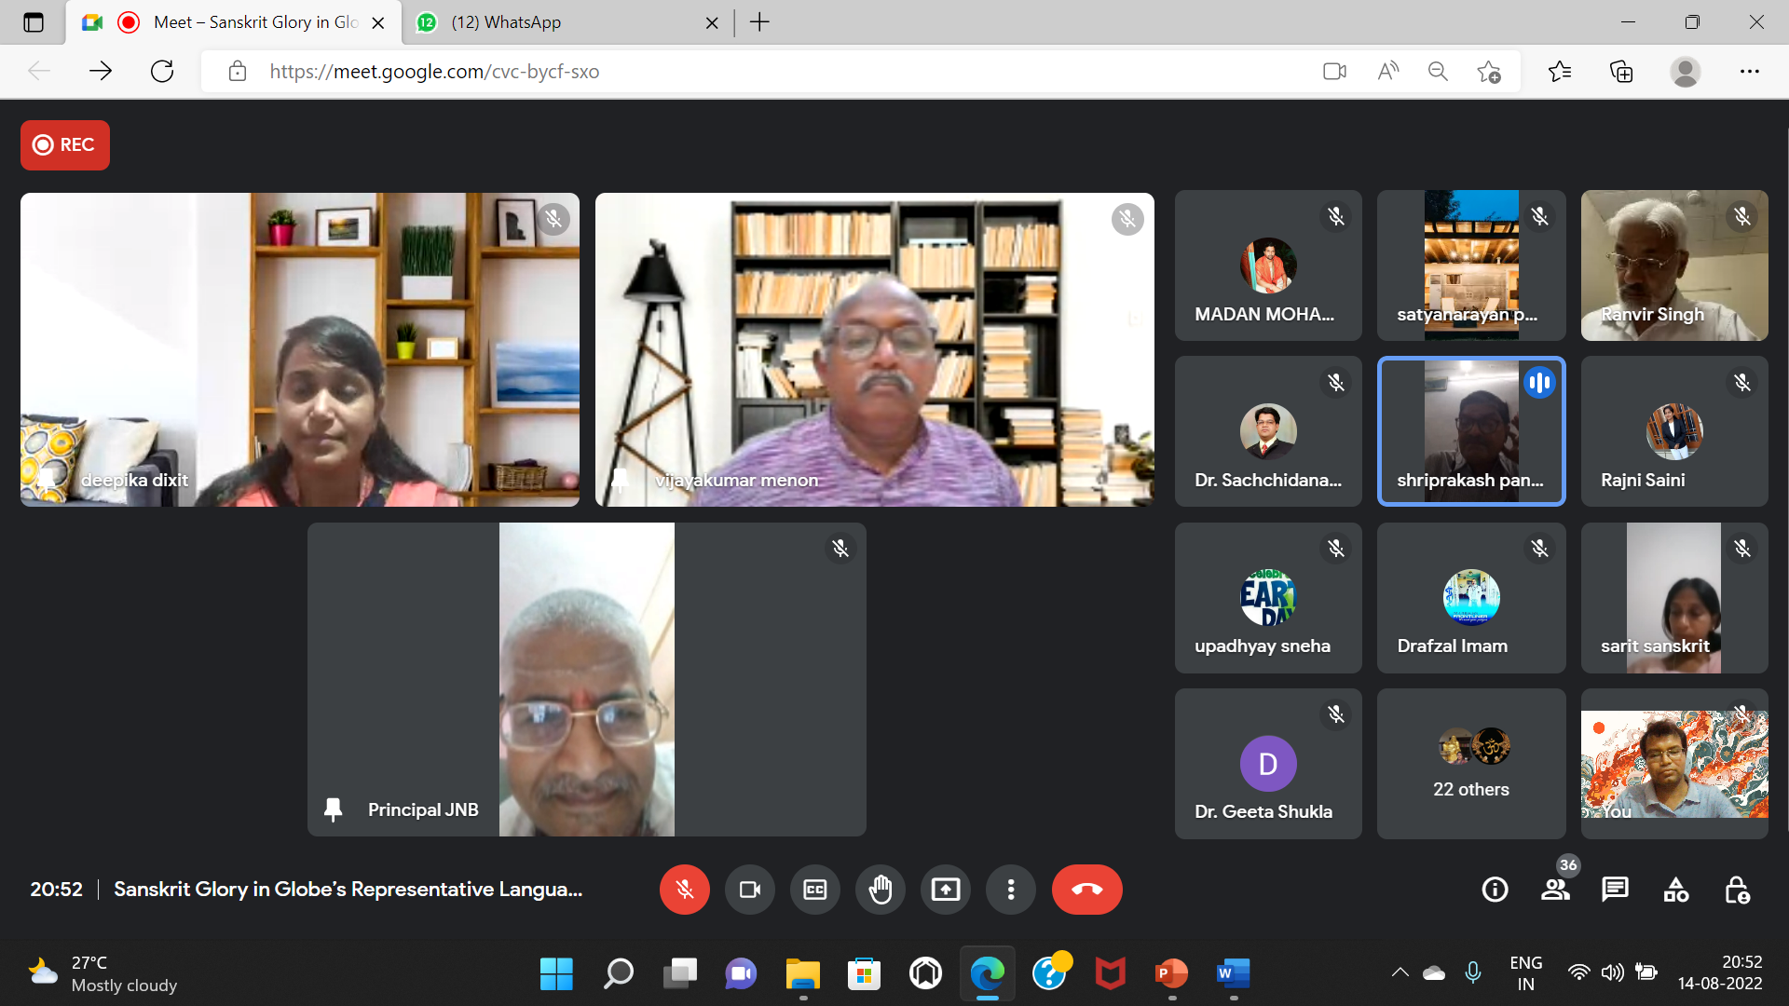Open the Activities panel
The width and height of the screenshot is (1789, 1006).
[x=1675, y=890]
